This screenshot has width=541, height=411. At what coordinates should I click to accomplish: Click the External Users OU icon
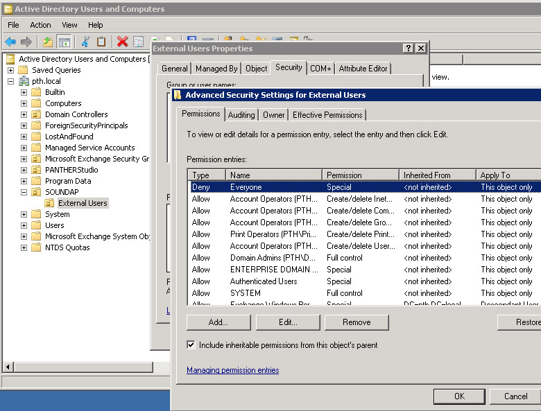coord(50,203)
